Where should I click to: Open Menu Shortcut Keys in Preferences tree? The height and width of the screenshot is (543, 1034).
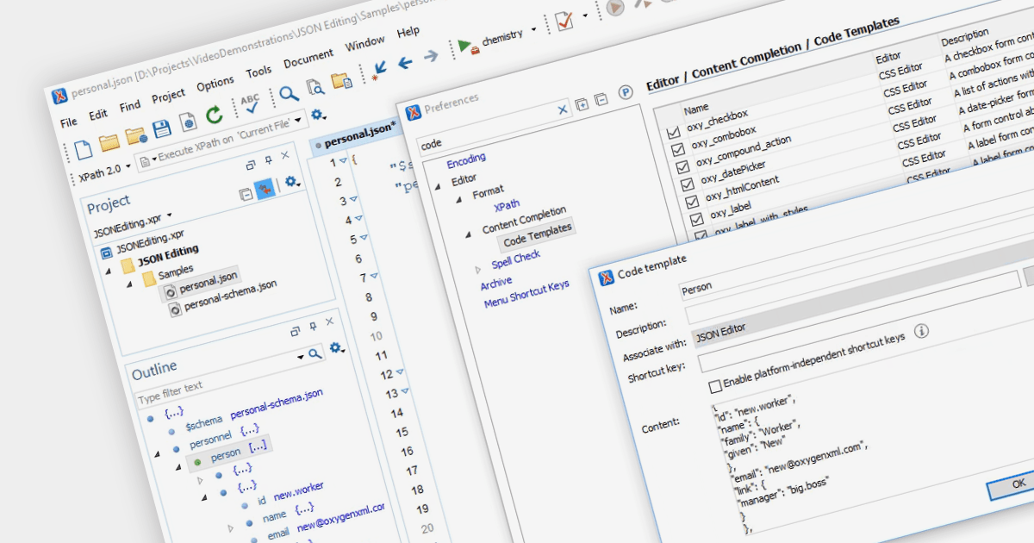point(526,293)
